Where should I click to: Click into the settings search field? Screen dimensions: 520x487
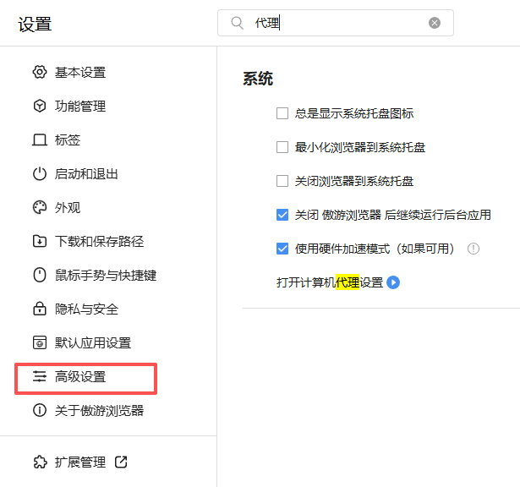(x=338, y=23)
